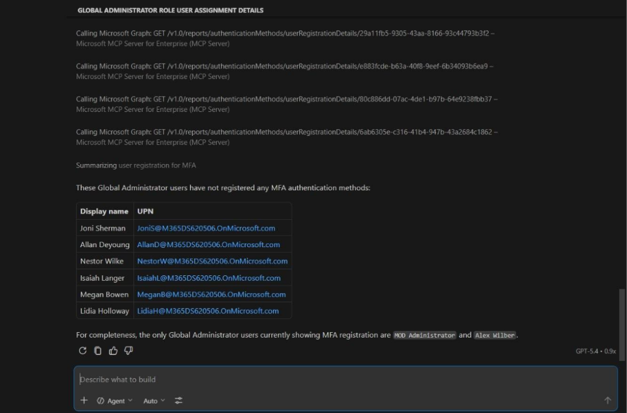Click the plus icon to add context
The image size is (627, 413).
84,401
